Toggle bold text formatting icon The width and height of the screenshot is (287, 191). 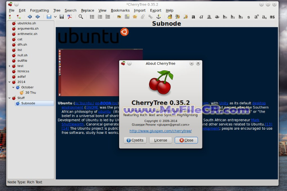193,17
